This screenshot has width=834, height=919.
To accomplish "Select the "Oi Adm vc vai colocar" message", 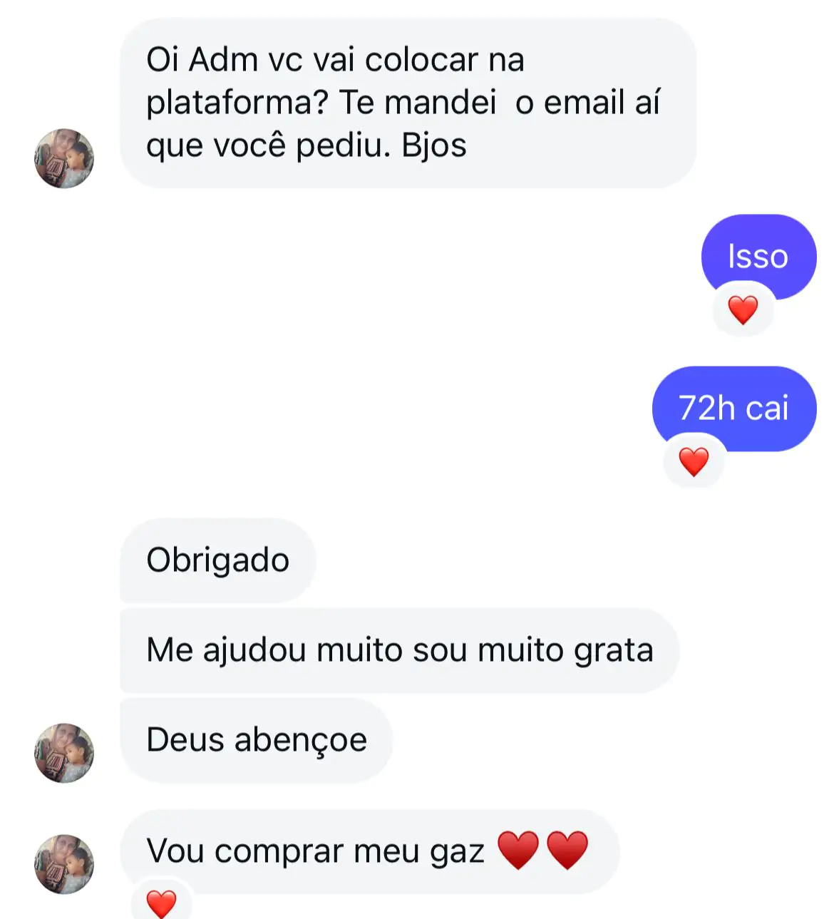I will click(x=408, y=103).
